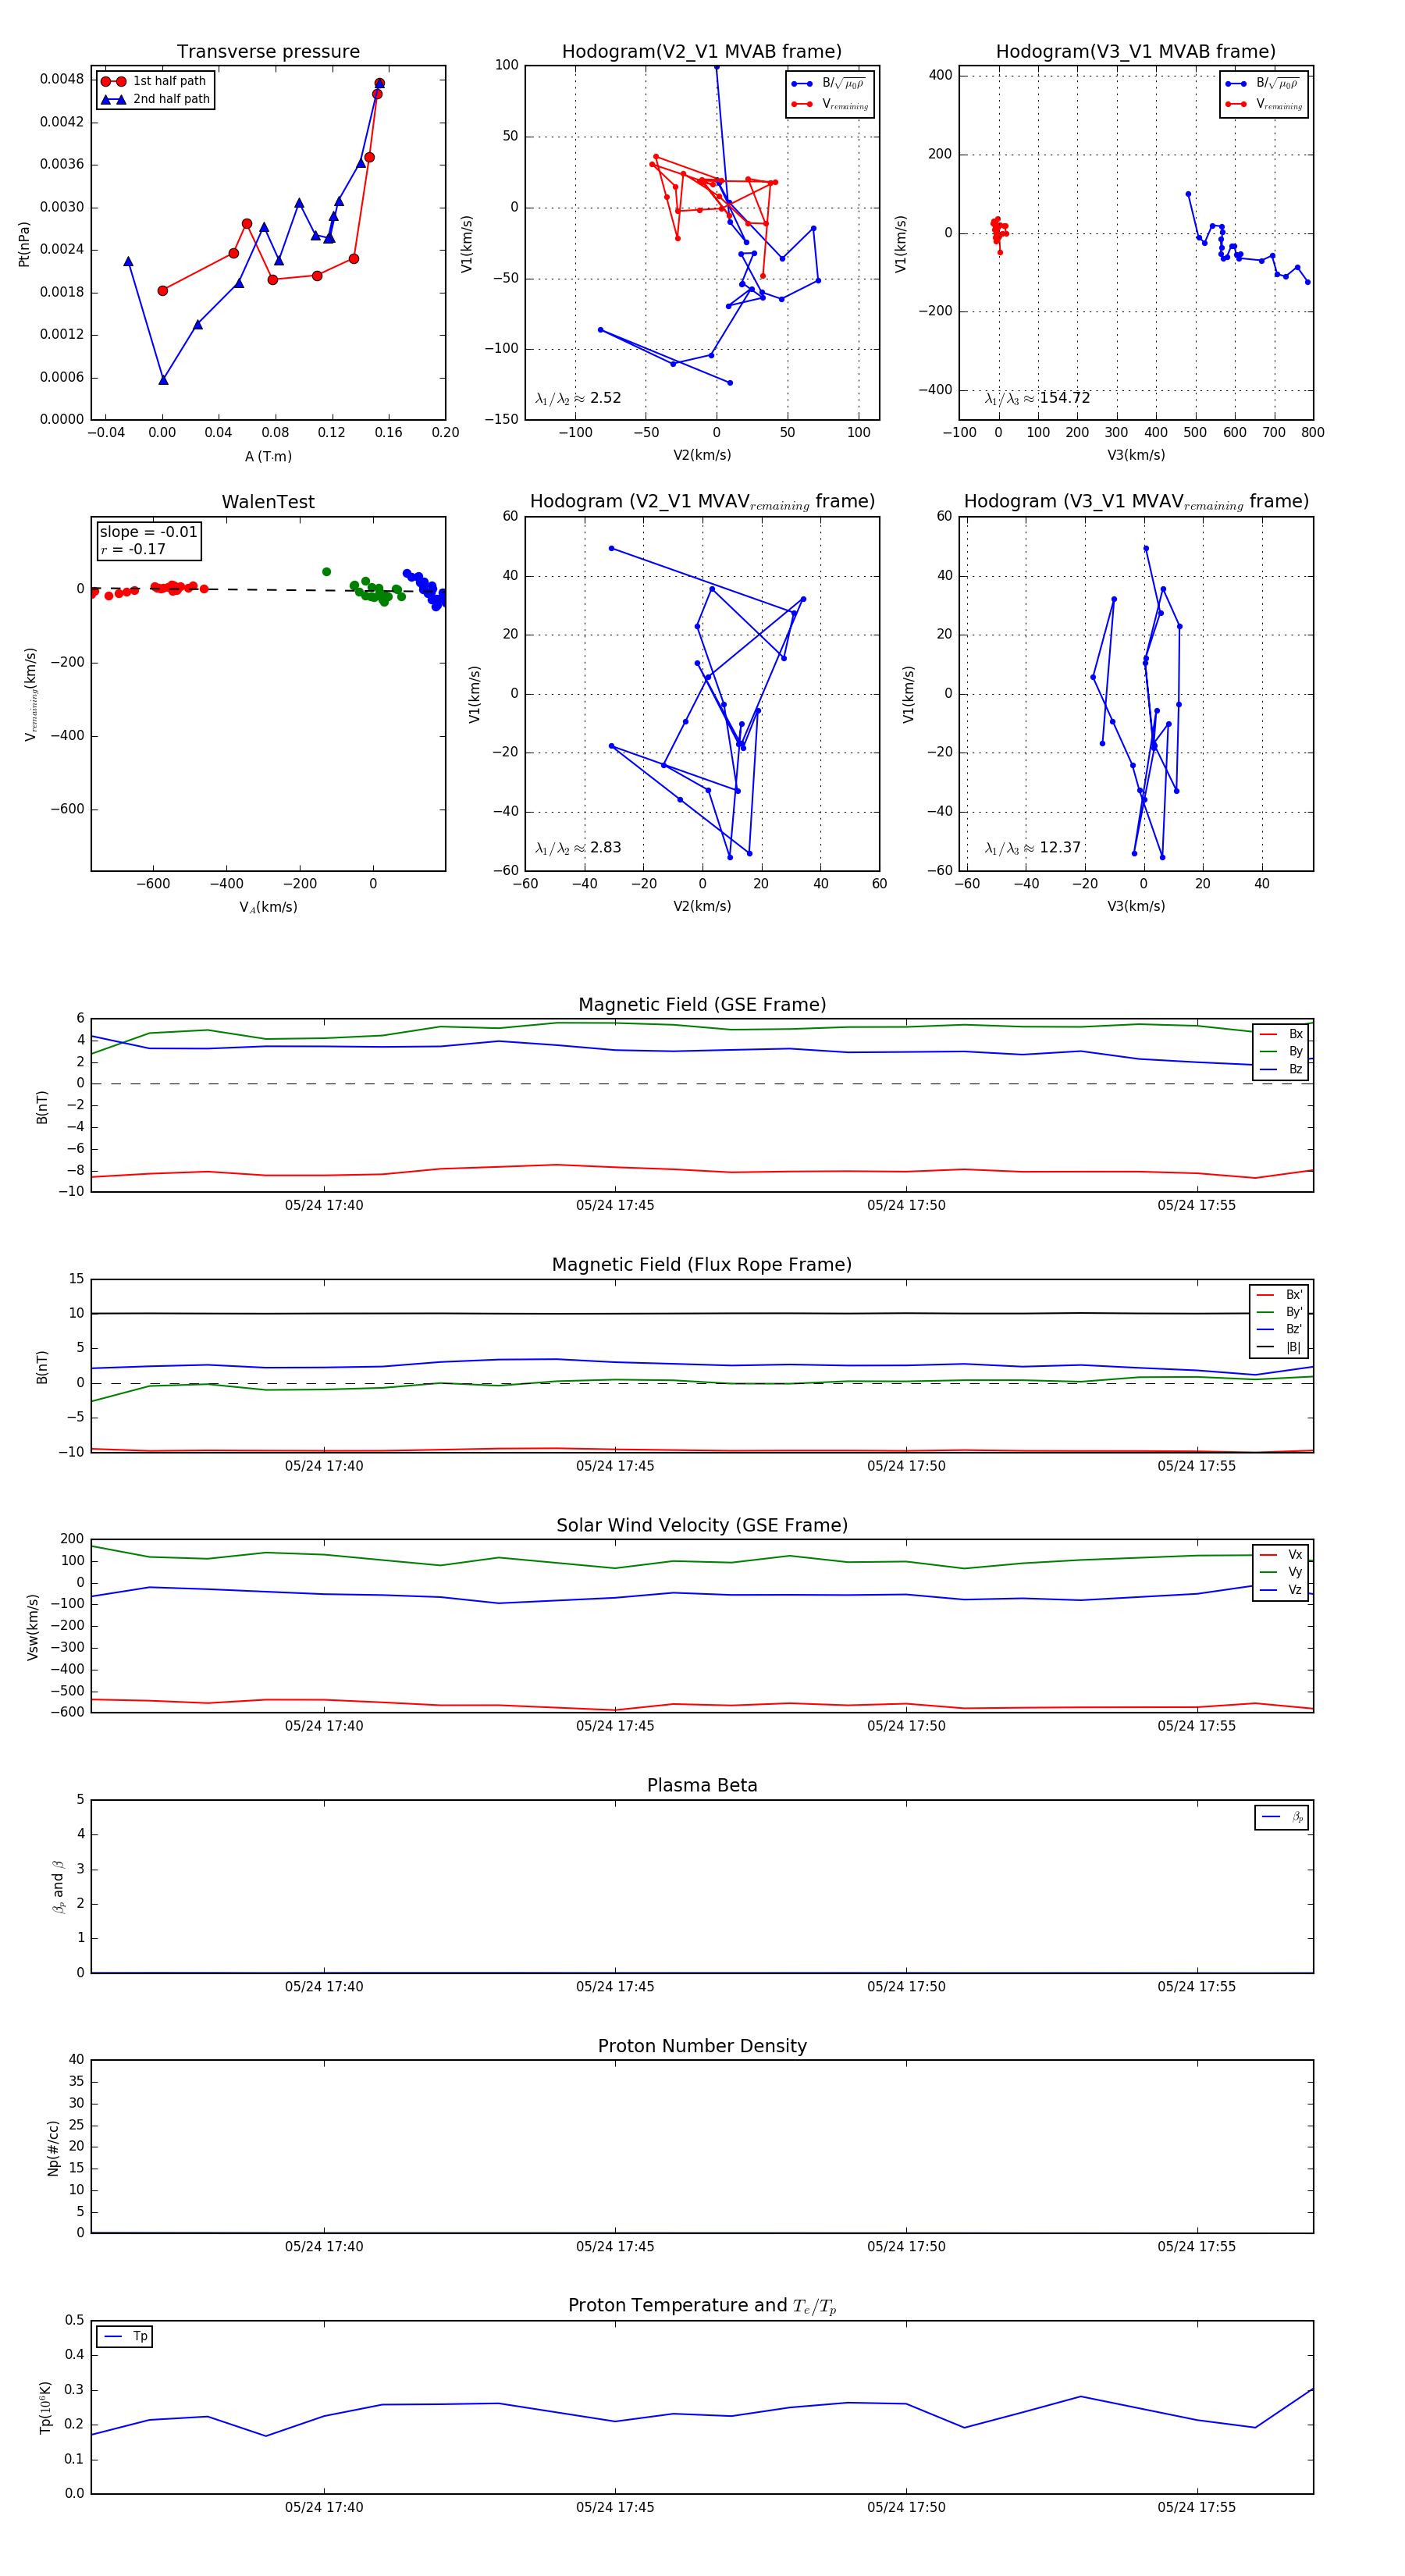This screenshot has width=1405, height=2576.
Task: Click the 'Plasma Beta' plot title
Action: pos(702,1785)
